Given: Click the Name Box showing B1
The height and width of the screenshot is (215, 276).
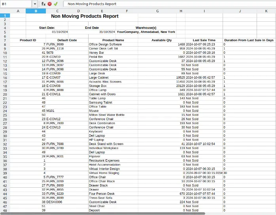Looking at the screenshot, I should click(16, 4).
